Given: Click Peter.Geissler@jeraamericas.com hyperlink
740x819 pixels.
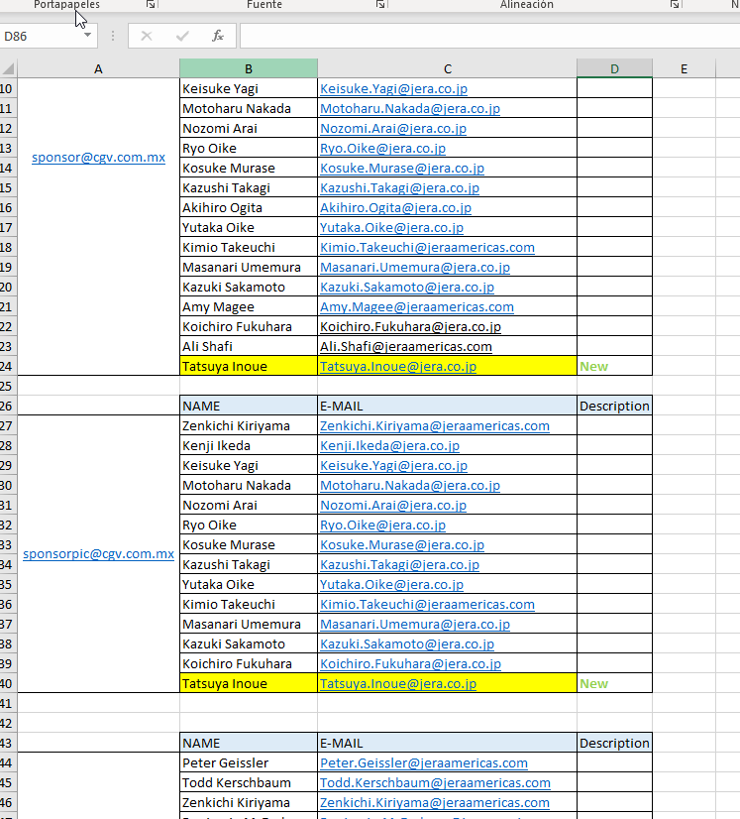Looking at the screenshot, I should (423, 762).
